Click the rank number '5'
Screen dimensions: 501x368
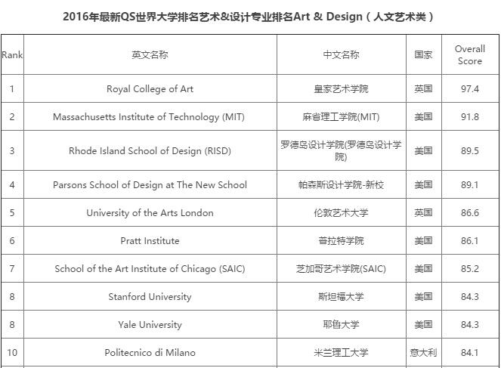coord(12,213)
